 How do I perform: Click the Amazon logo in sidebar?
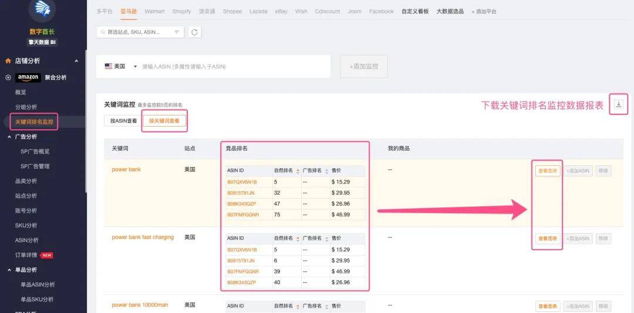(x=28, y=77)
